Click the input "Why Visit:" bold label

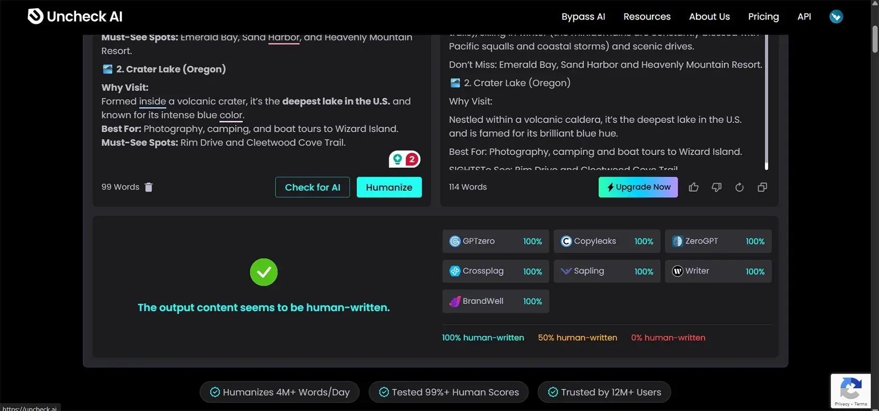(x=125, y=88)
